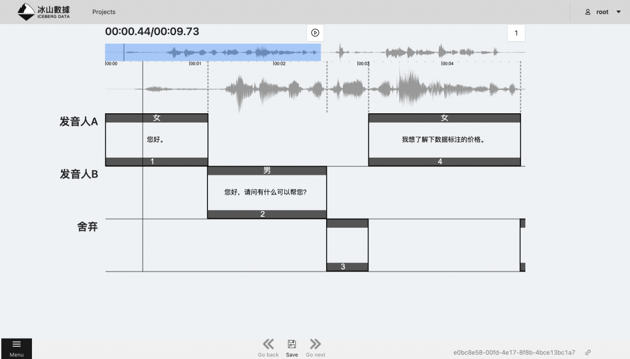
Task: Open the Projects menu item
Action: coord(104,12)
